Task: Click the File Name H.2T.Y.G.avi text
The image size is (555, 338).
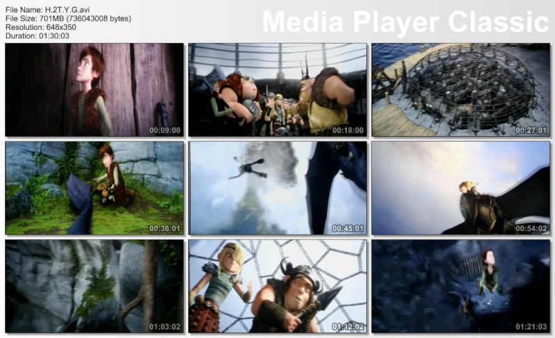Action: tap(47, 10)
